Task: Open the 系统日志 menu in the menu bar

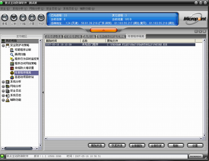Action: click(70, 9)
